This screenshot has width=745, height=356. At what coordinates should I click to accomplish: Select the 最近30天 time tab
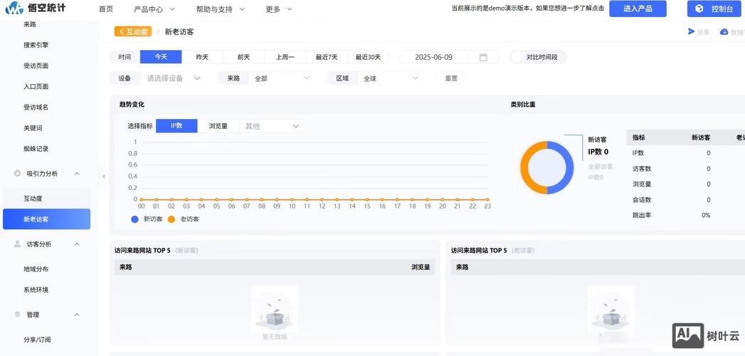coord(368,57)
